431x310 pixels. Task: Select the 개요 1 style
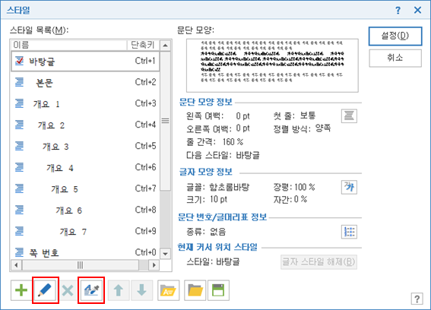point(85,103)
